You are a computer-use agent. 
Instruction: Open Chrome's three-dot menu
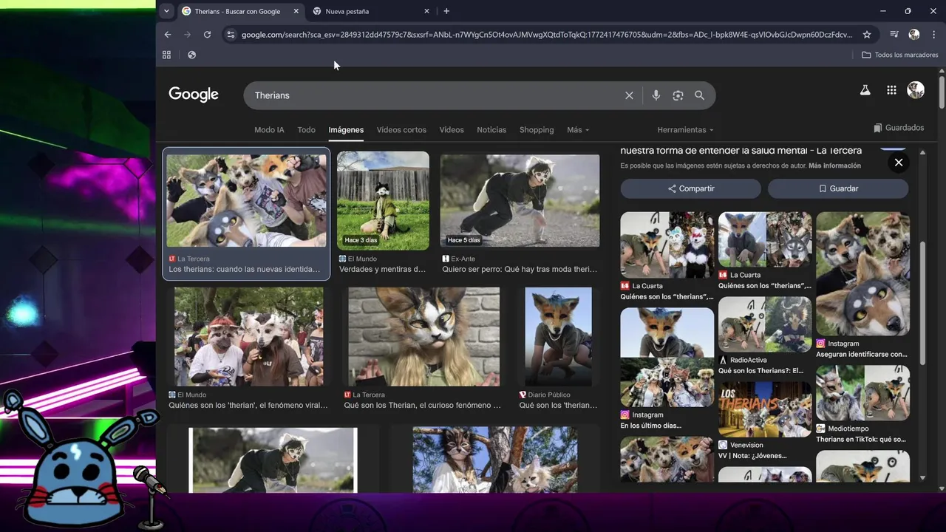point(933,35)
